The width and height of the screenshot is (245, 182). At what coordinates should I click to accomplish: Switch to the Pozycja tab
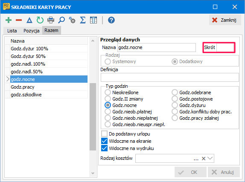32,31
